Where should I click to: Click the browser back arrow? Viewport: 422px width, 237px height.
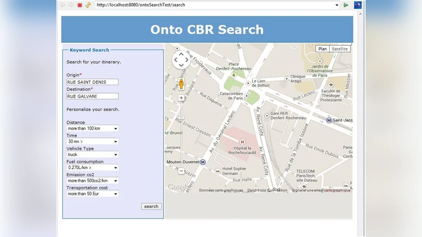coord(62,5)
